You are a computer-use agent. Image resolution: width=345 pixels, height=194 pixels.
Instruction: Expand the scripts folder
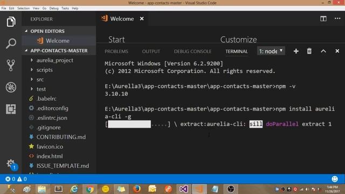coord(59,70)
